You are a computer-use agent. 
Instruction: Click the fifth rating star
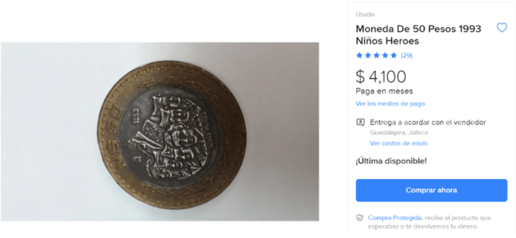[393, 55]
